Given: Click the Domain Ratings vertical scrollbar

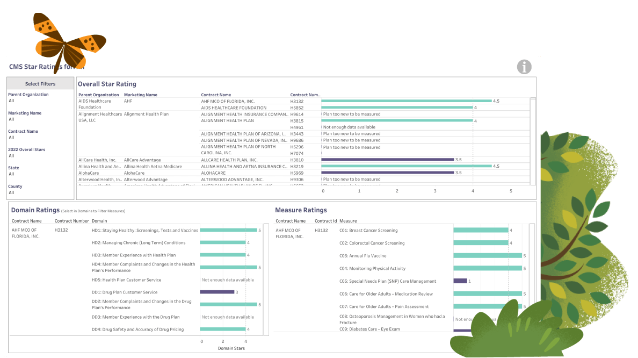Looking at the screenshot, I should click(x=266, y=280).
